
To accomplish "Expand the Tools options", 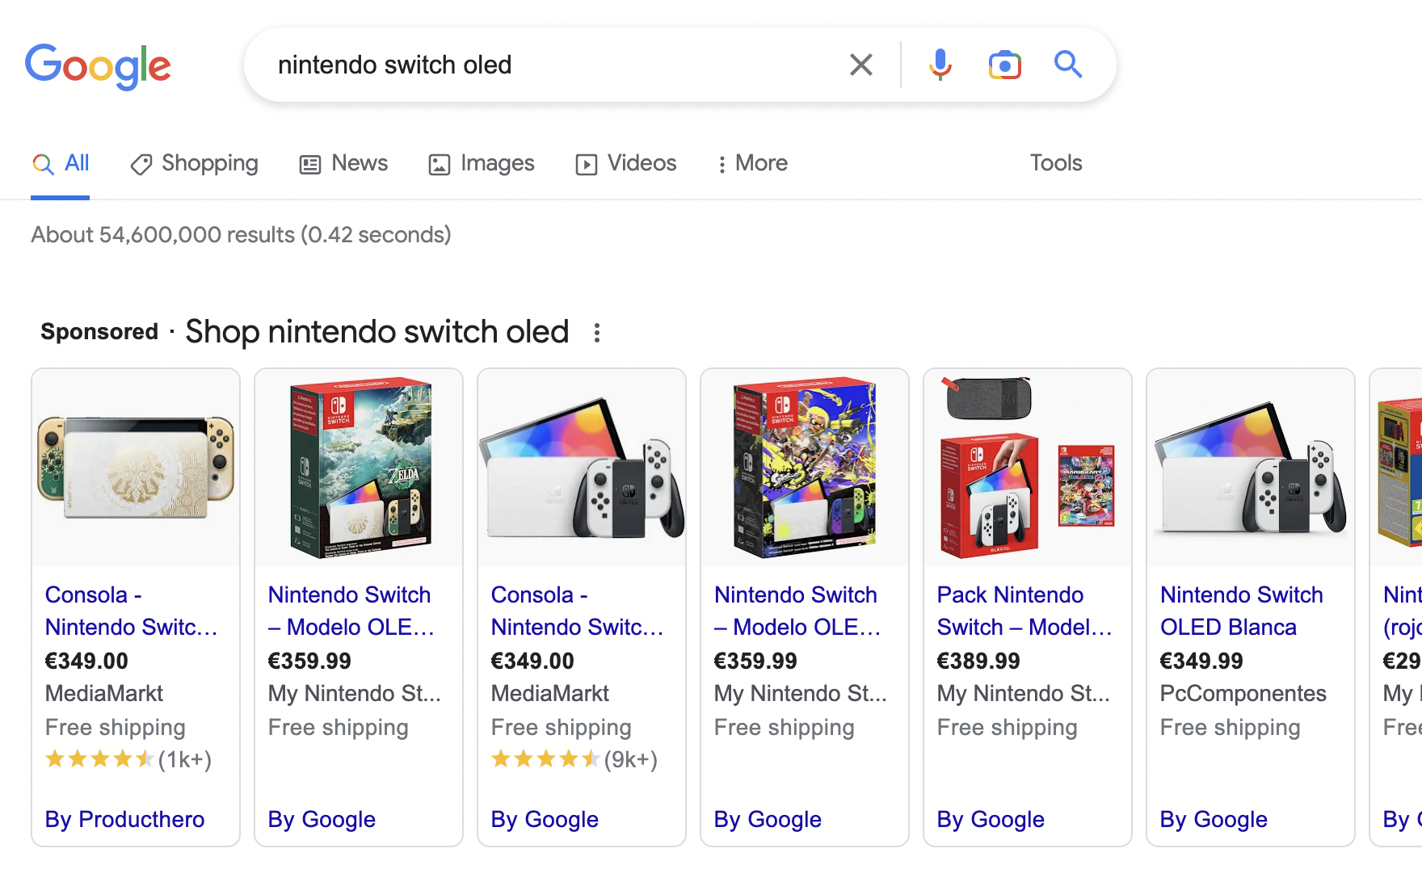I will pyautogui.click(x=1055, y=163).
